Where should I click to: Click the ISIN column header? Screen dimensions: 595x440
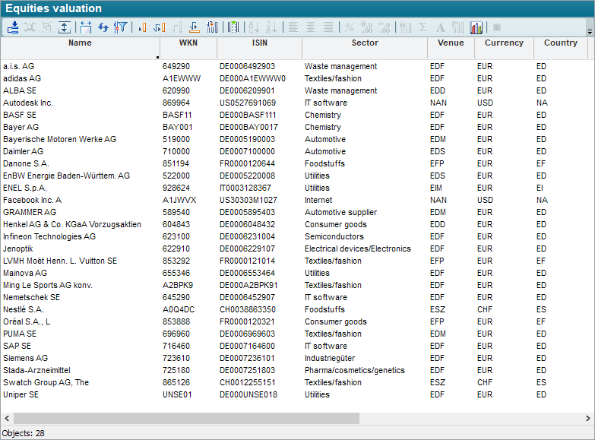pyautogui.click(x=259, y=43)
